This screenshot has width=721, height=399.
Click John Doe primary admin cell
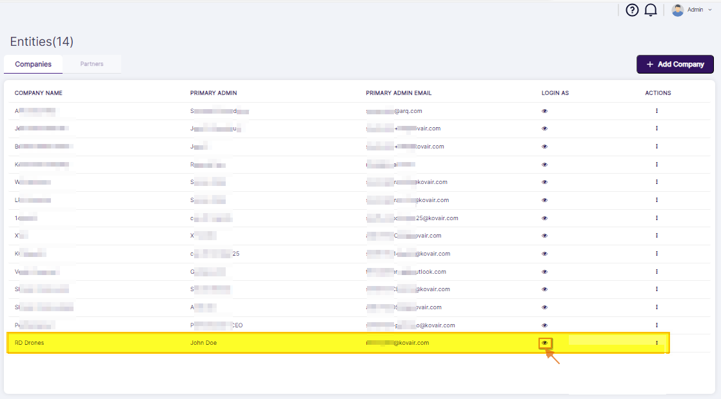pos(203,343)
